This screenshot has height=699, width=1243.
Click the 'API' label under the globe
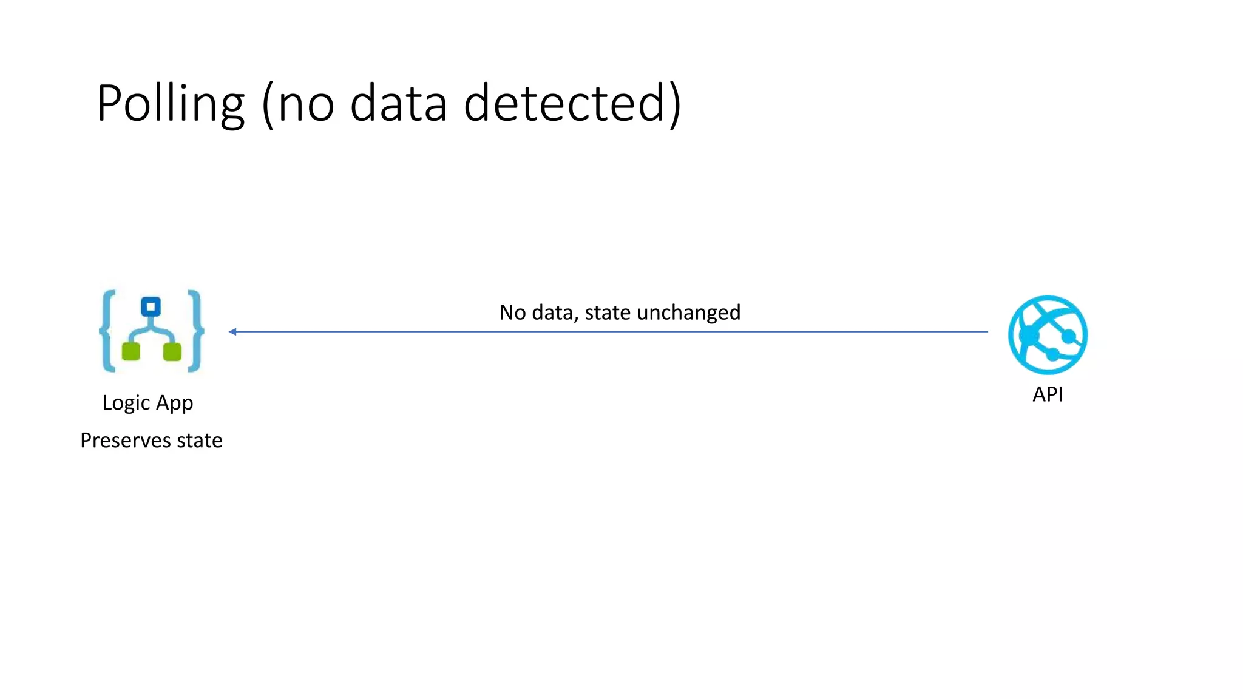(x=1048, y=394)
